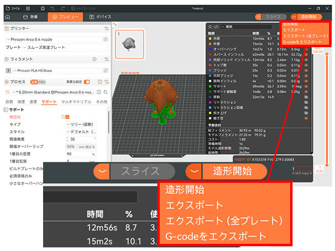Open filament settings icon in フィラメント header
Screen dimensions: 335x251
click(106, 59)
